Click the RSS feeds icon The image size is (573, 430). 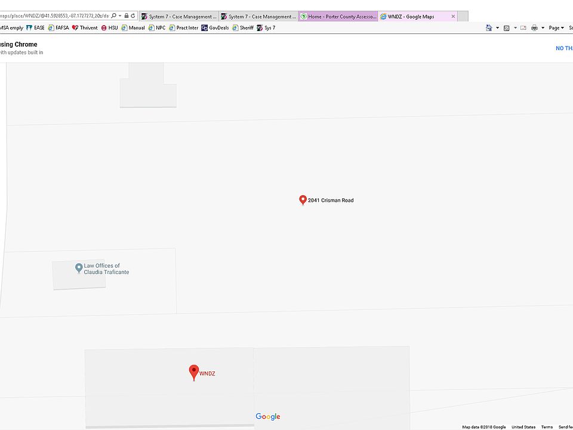tap(507, 28)
